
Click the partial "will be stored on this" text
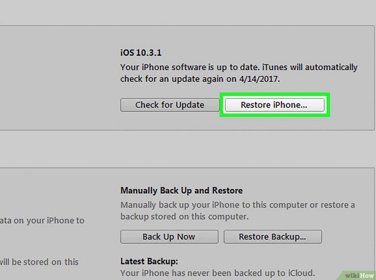pos(39,262)
